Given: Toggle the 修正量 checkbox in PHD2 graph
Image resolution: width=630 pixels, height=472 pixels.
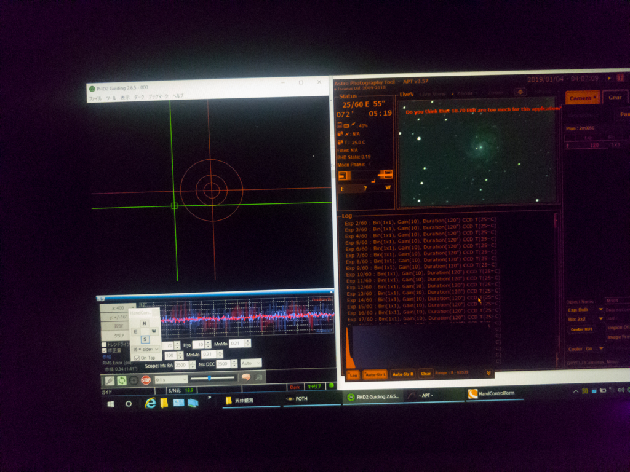Looking at the screenshot, I should click(105, 350).
